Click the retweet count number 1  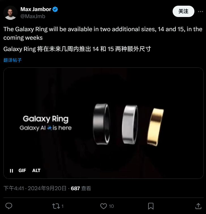point(63,206)
